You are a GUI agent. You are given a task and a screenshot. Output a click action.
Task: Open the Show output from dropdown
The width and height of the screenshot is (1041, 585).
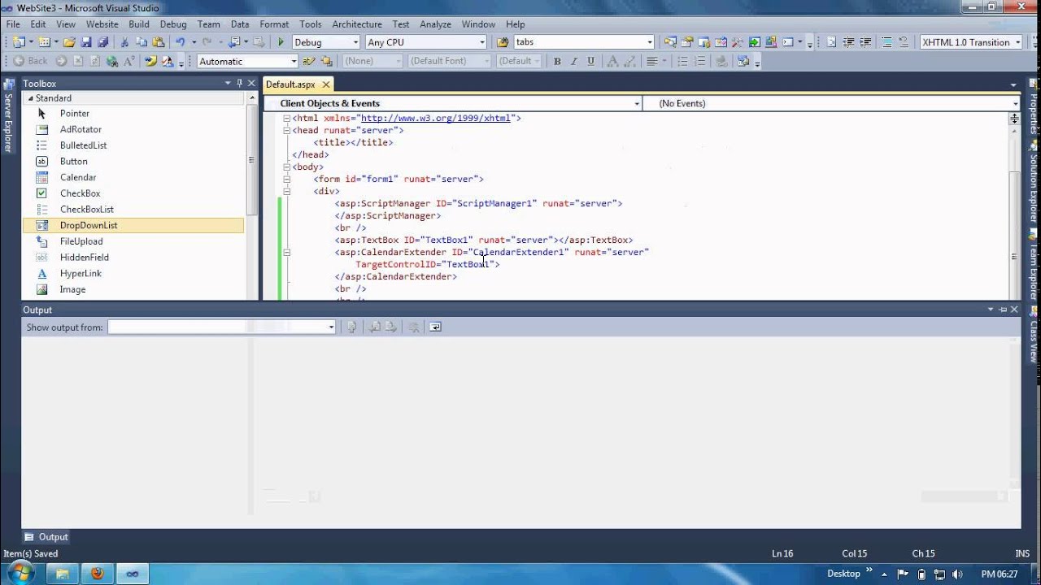(331, 327)
